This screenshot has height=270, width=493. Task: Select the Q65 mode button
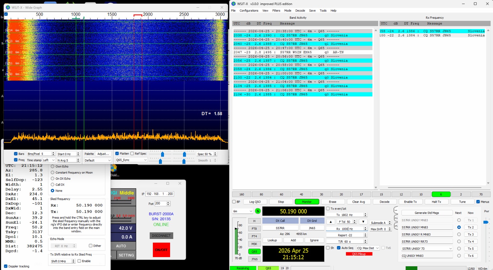pos(254,252)
